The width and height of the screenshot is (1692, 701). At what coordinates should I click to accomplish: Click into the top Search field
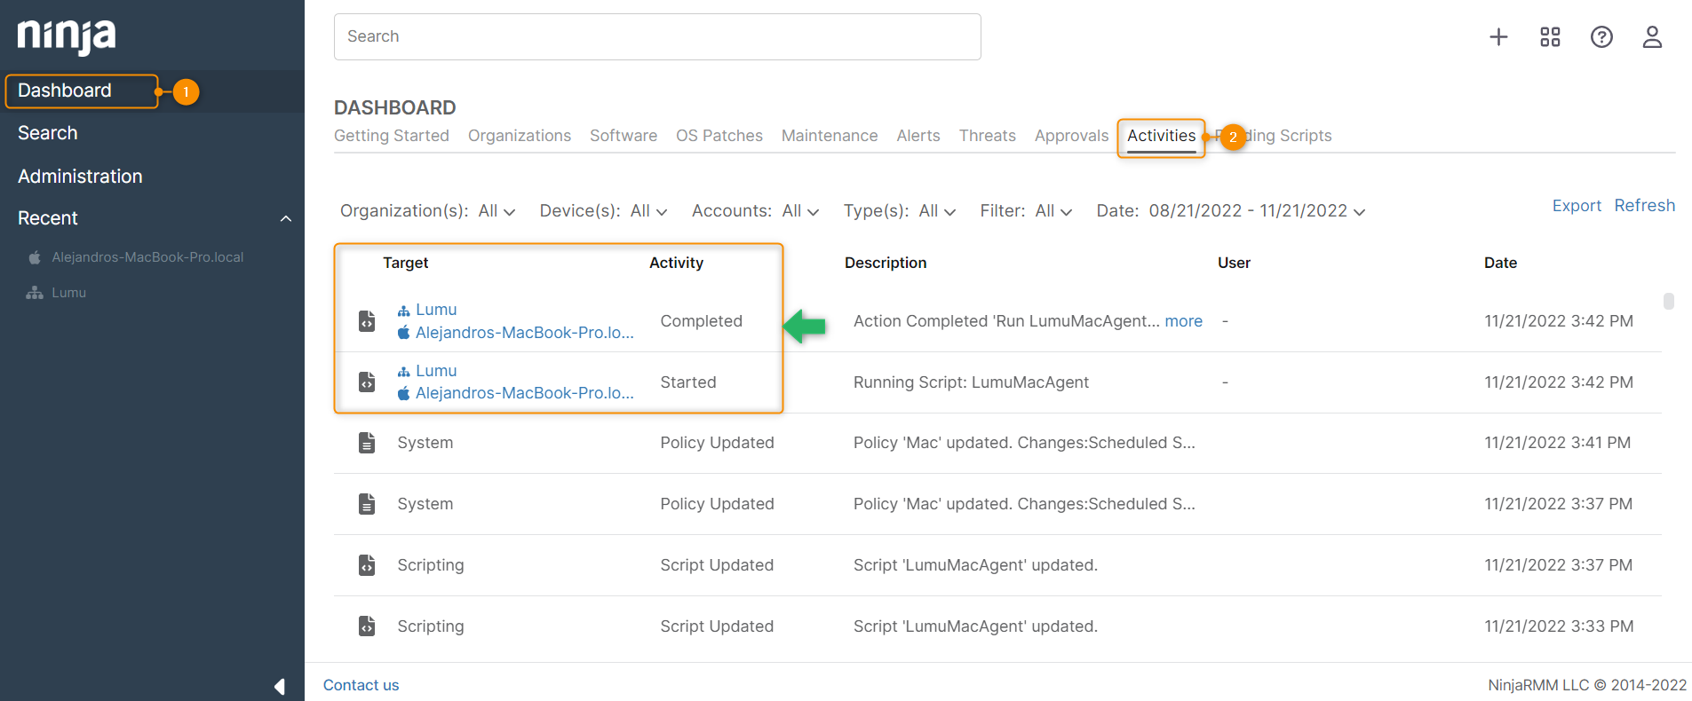657,36
